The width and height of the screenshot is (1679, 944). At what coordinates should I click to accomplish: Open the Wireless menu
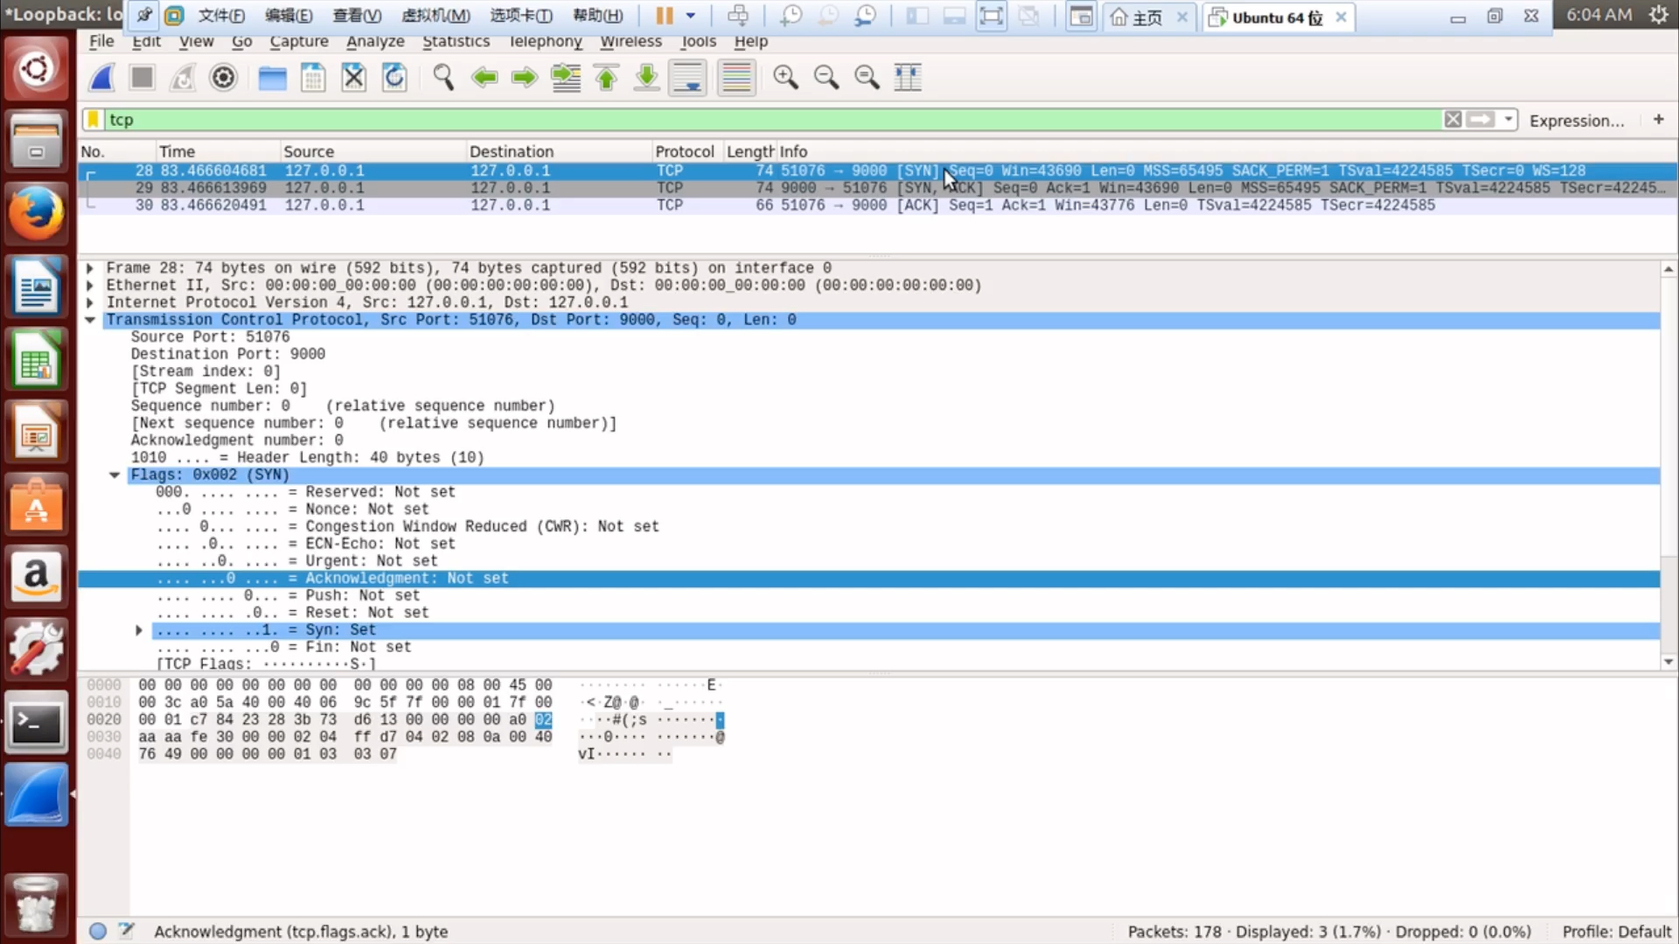630,41
